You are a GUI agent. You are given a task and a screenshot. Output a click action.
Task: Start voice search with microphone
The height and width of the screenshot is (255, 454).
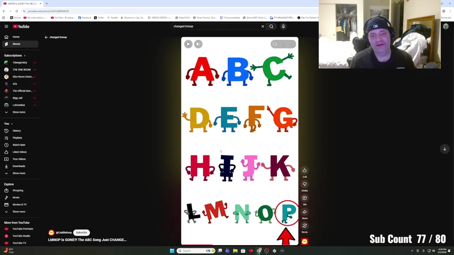283,26
